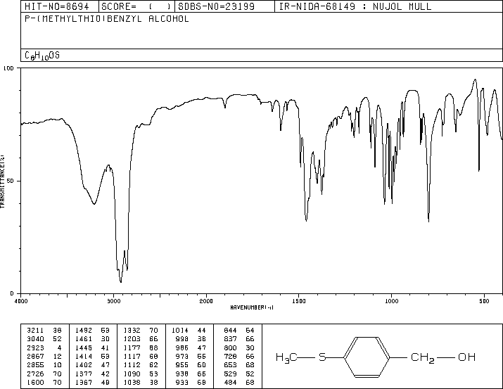
Task: Select peak table entry 1445
Action: pyautogui.click(x=84, y=347)
